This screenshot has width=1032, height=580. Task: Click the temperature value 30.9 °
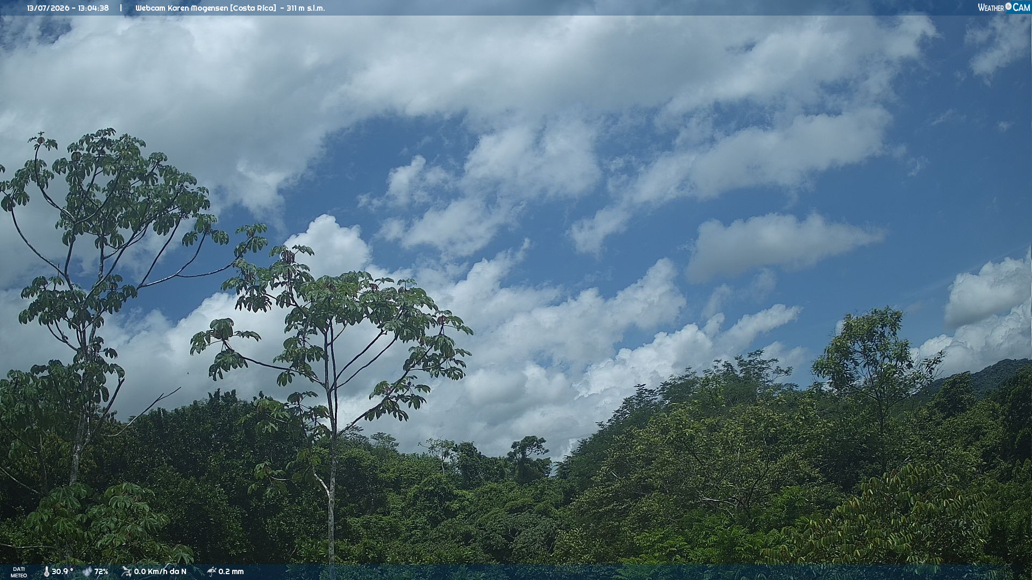tap(62, 572)
